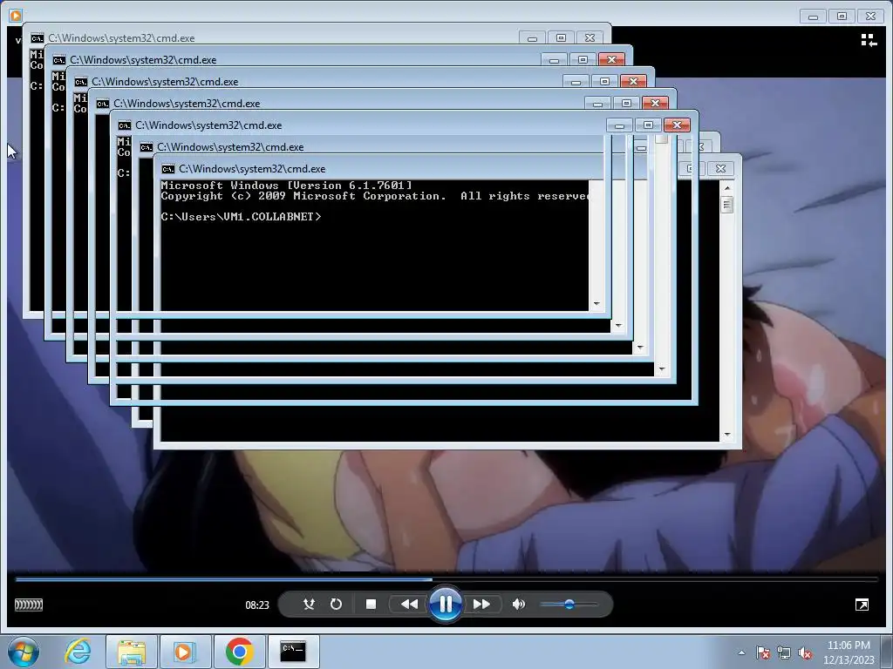Open the Action Center flag icon

pyautogui.click(x=763, y=652)
